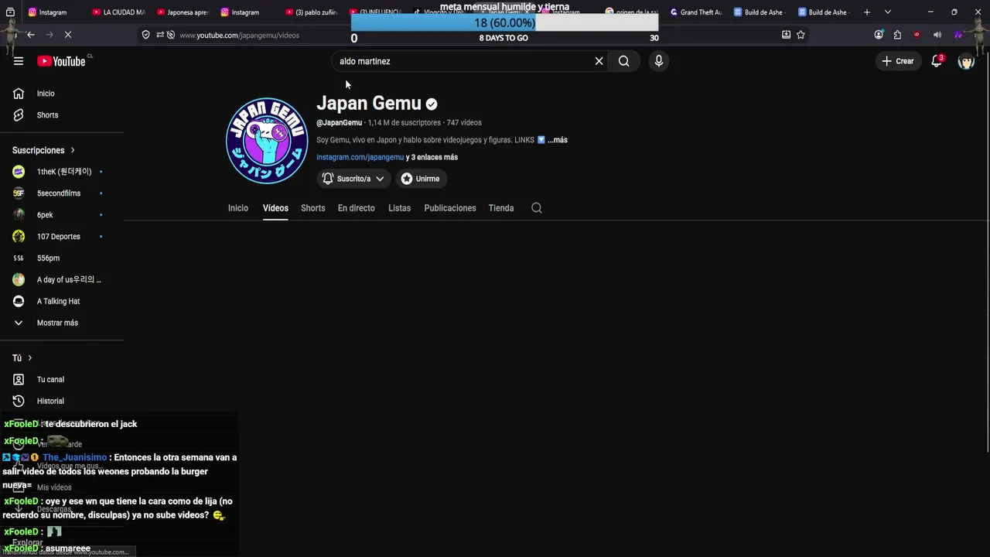Switch to the Japonesa apren browser tab
Screen dimensions: 990x557
click(x=183, y=12)
